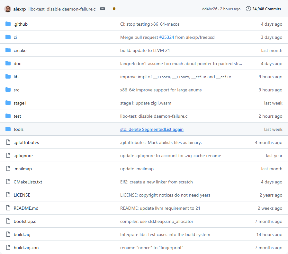The width and height of the screenshot is (288, 254).
Task: Click the bootstrap.c file icon
Action: [8, 221]
